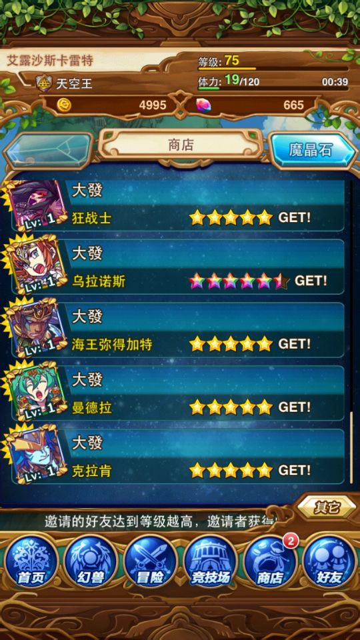Tap the 天空王 rank badge icon

tap(43, 84)
